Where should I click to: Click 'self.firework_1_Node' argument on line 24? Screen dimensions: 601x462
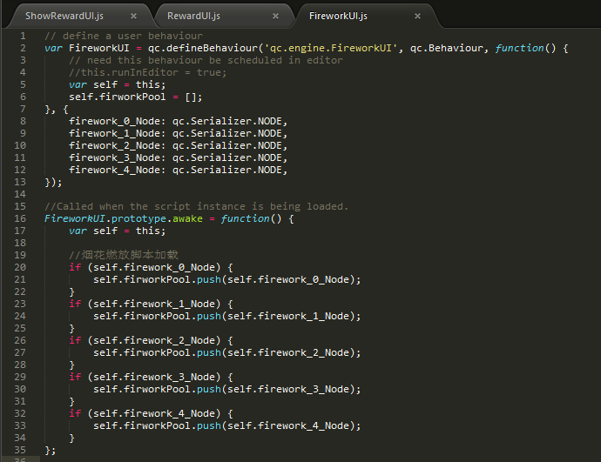288,316
